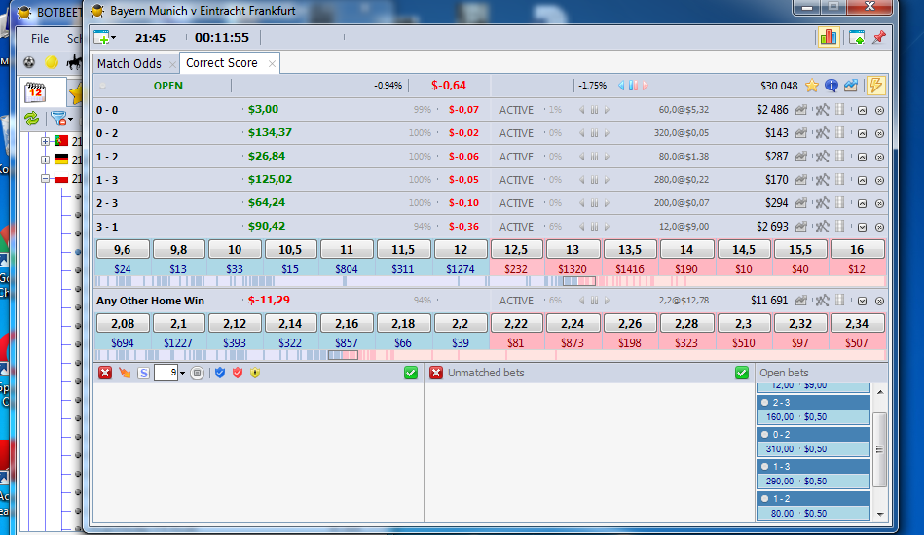Click the soccer ball icon in BOTBEET window
924x535 pixels.
[x=29, y=62]
